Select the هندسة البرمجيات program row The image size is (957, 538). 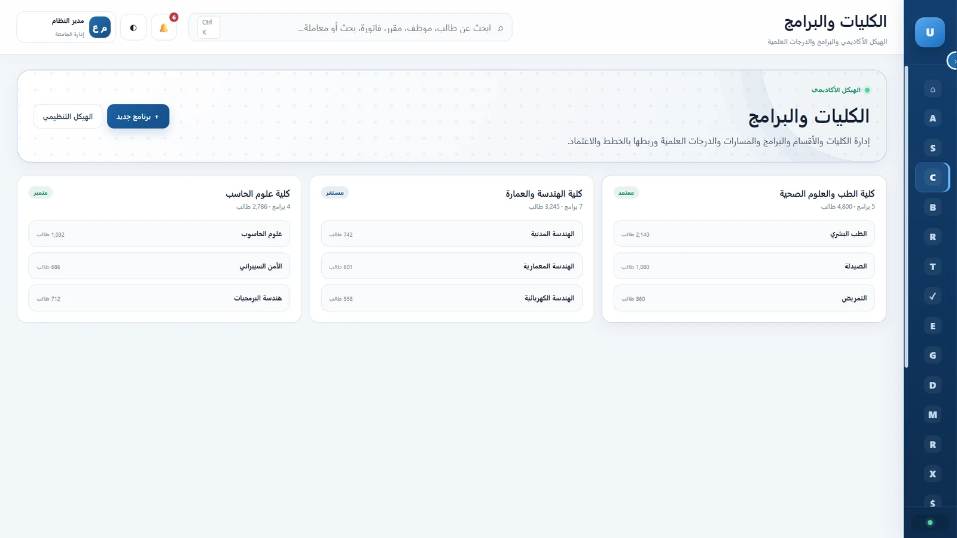(159, 298)
